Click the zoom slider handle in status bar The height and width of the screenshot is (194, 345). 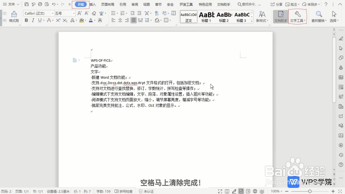click(310, 191)
